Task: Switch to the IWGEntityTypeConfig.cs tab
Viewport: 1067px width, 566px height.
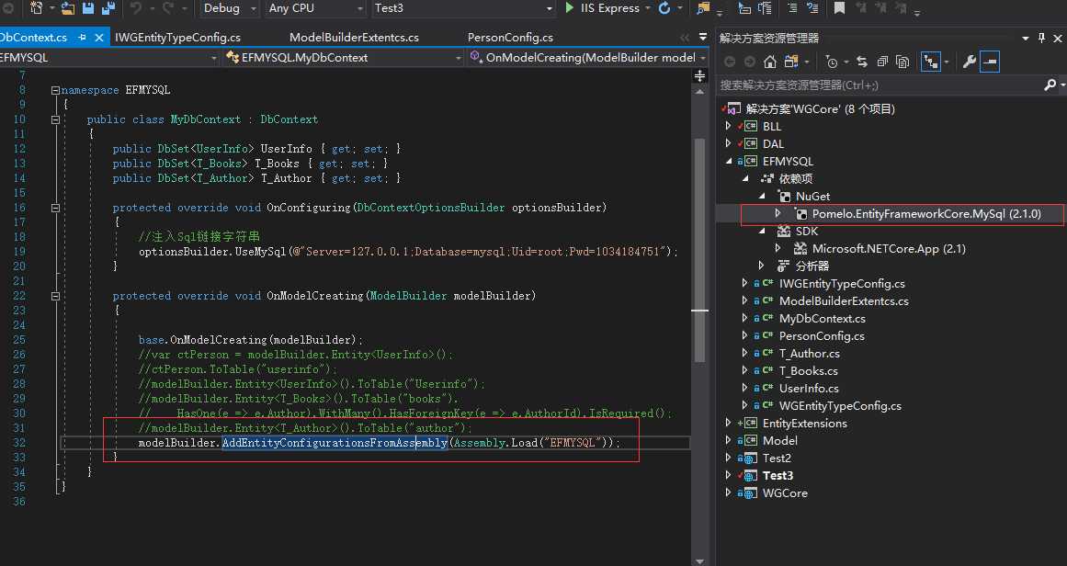Action: [177, 38]
